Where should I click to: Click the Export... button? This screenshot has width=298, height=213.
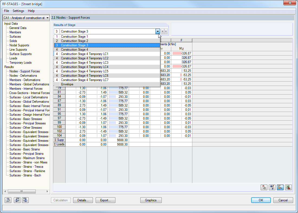[105, 200]
